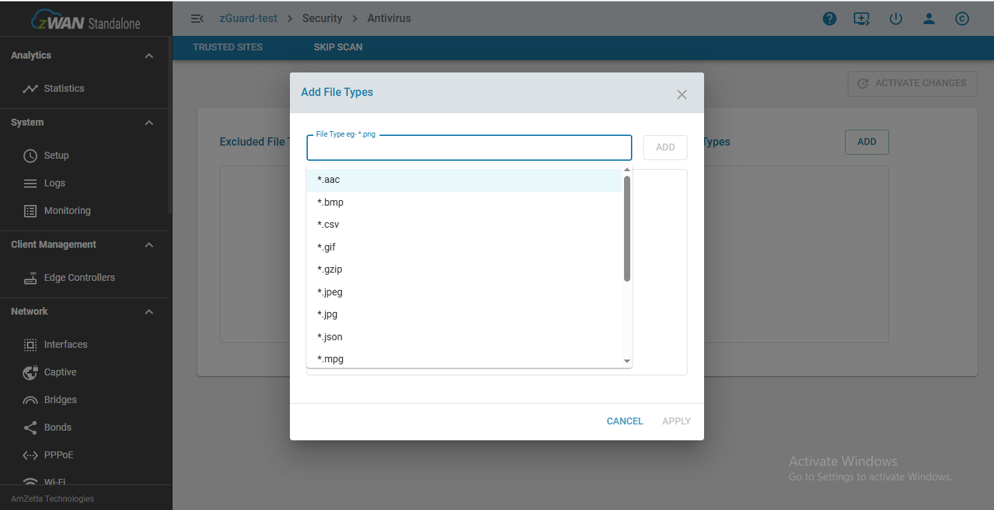Image resolution: width=994 pixels, height=510 pixels.
Task: Collapse the Analytics section
Action: [148, 55]
